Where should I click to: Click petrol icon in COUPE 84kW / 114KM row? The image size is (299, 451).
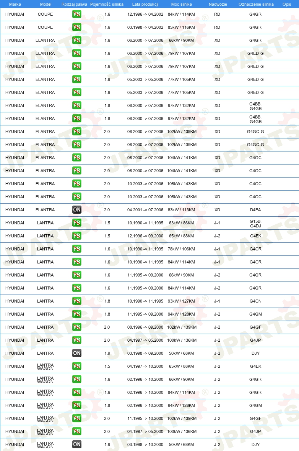76,14
